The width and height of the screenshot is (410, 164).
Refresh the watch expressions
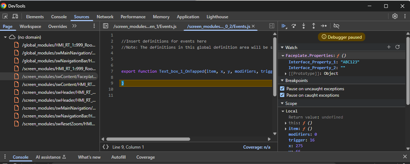coord(397,47)
